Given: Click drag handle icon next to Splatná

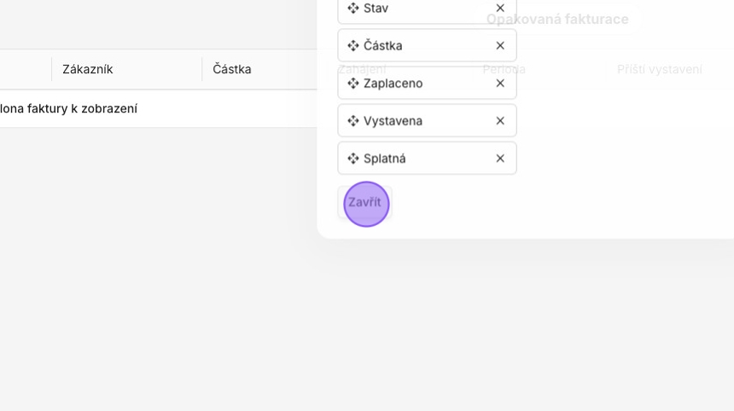Looking at the screenshot, I should tap(353, 158).
